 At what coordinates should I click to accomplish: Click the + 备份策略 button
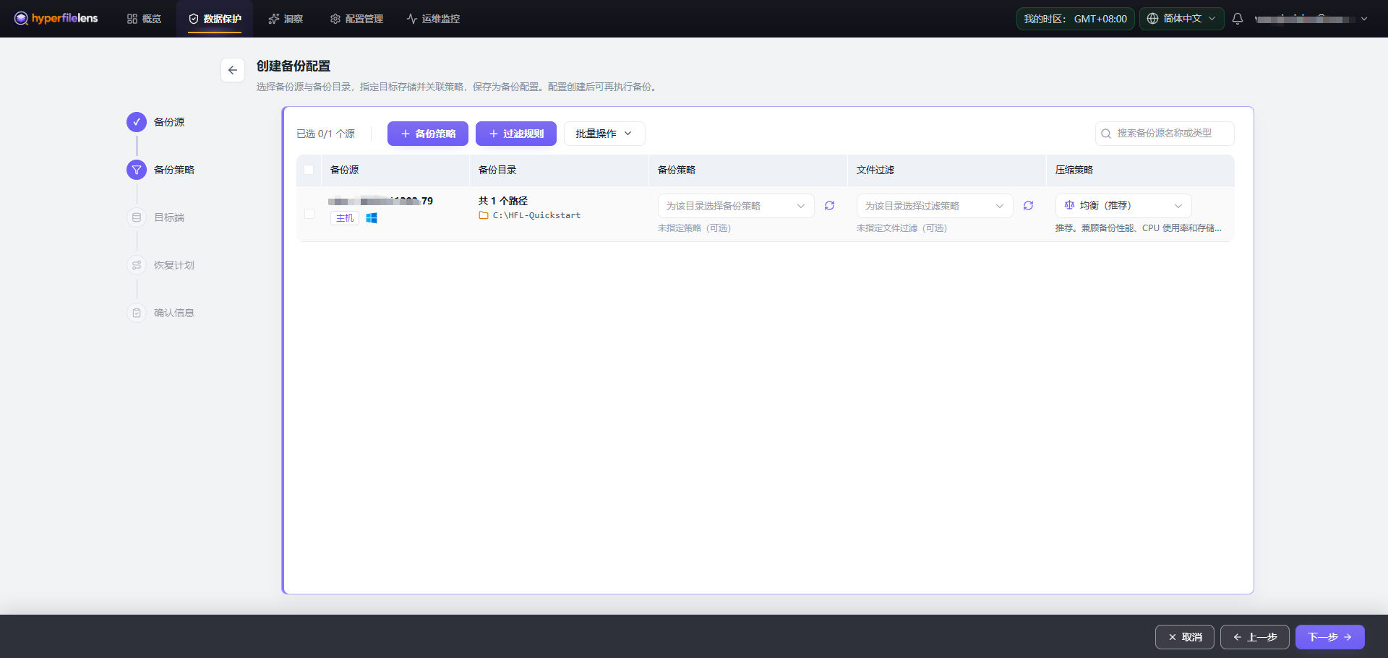click(x=428, y=134)
